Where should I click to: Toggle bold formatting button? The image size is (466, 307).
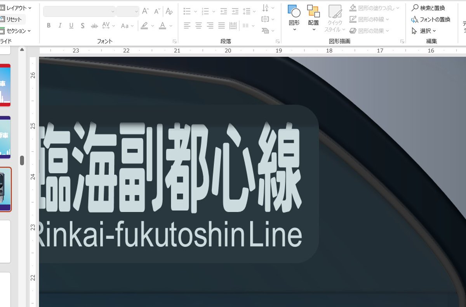49,26
